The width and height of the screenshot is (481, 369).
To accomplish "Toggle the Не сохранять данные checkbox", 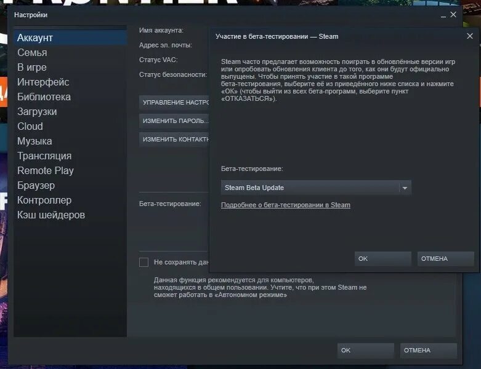I will 143,262.
